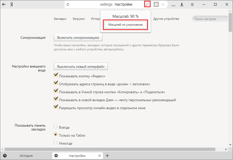This screenshot has height=160, width=233.
Task: Open the history clock icon in tab bar
Action: point(5,156)
